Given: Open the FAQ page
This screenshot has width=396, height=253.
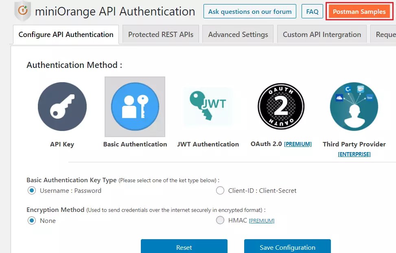Looking at the screenshot, I should pyautogui.click(x=312, y=11).
